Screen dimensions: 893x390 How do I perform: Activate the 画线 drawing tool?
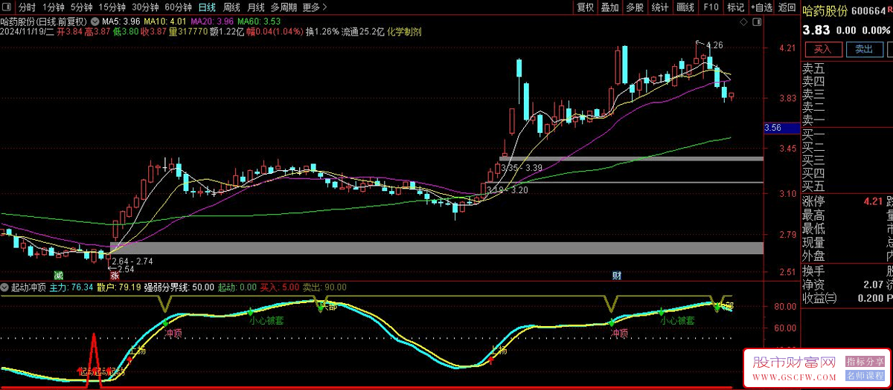point(685,7)
